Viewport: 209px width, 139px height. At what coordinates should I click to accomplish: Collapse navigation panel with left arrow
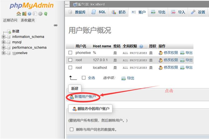[67, 4]
